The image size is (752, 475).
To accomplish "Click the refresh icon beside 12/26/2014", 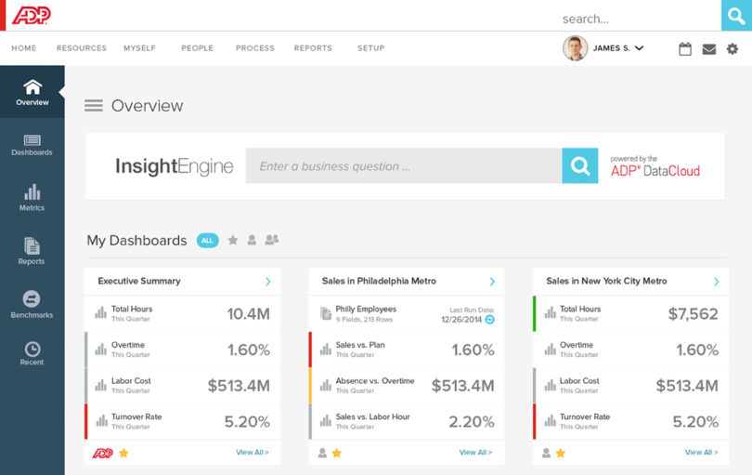I will (489, 320).
